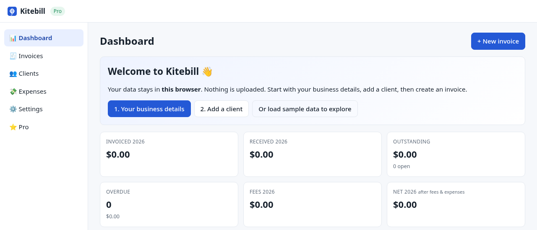
Task: Click the '0 open' text
Action: (x=401, y=166)
